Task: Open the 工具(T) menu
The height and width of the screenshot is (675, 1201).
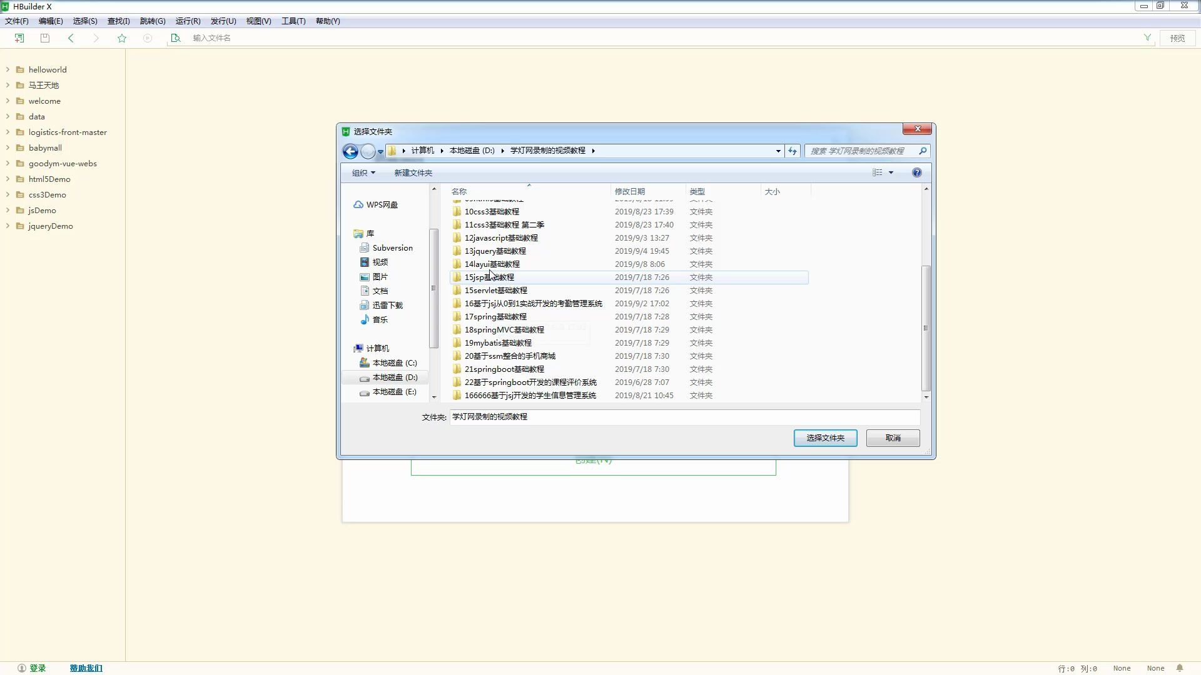Action: [293, 21]
